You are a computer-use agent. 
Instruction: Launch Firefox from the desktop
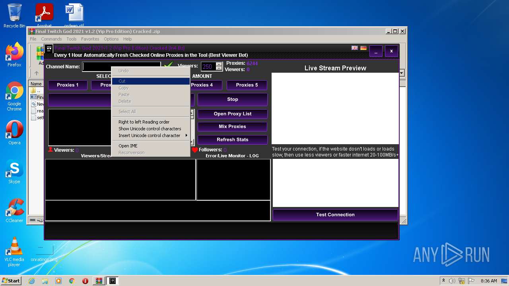(x=14, y=55)
